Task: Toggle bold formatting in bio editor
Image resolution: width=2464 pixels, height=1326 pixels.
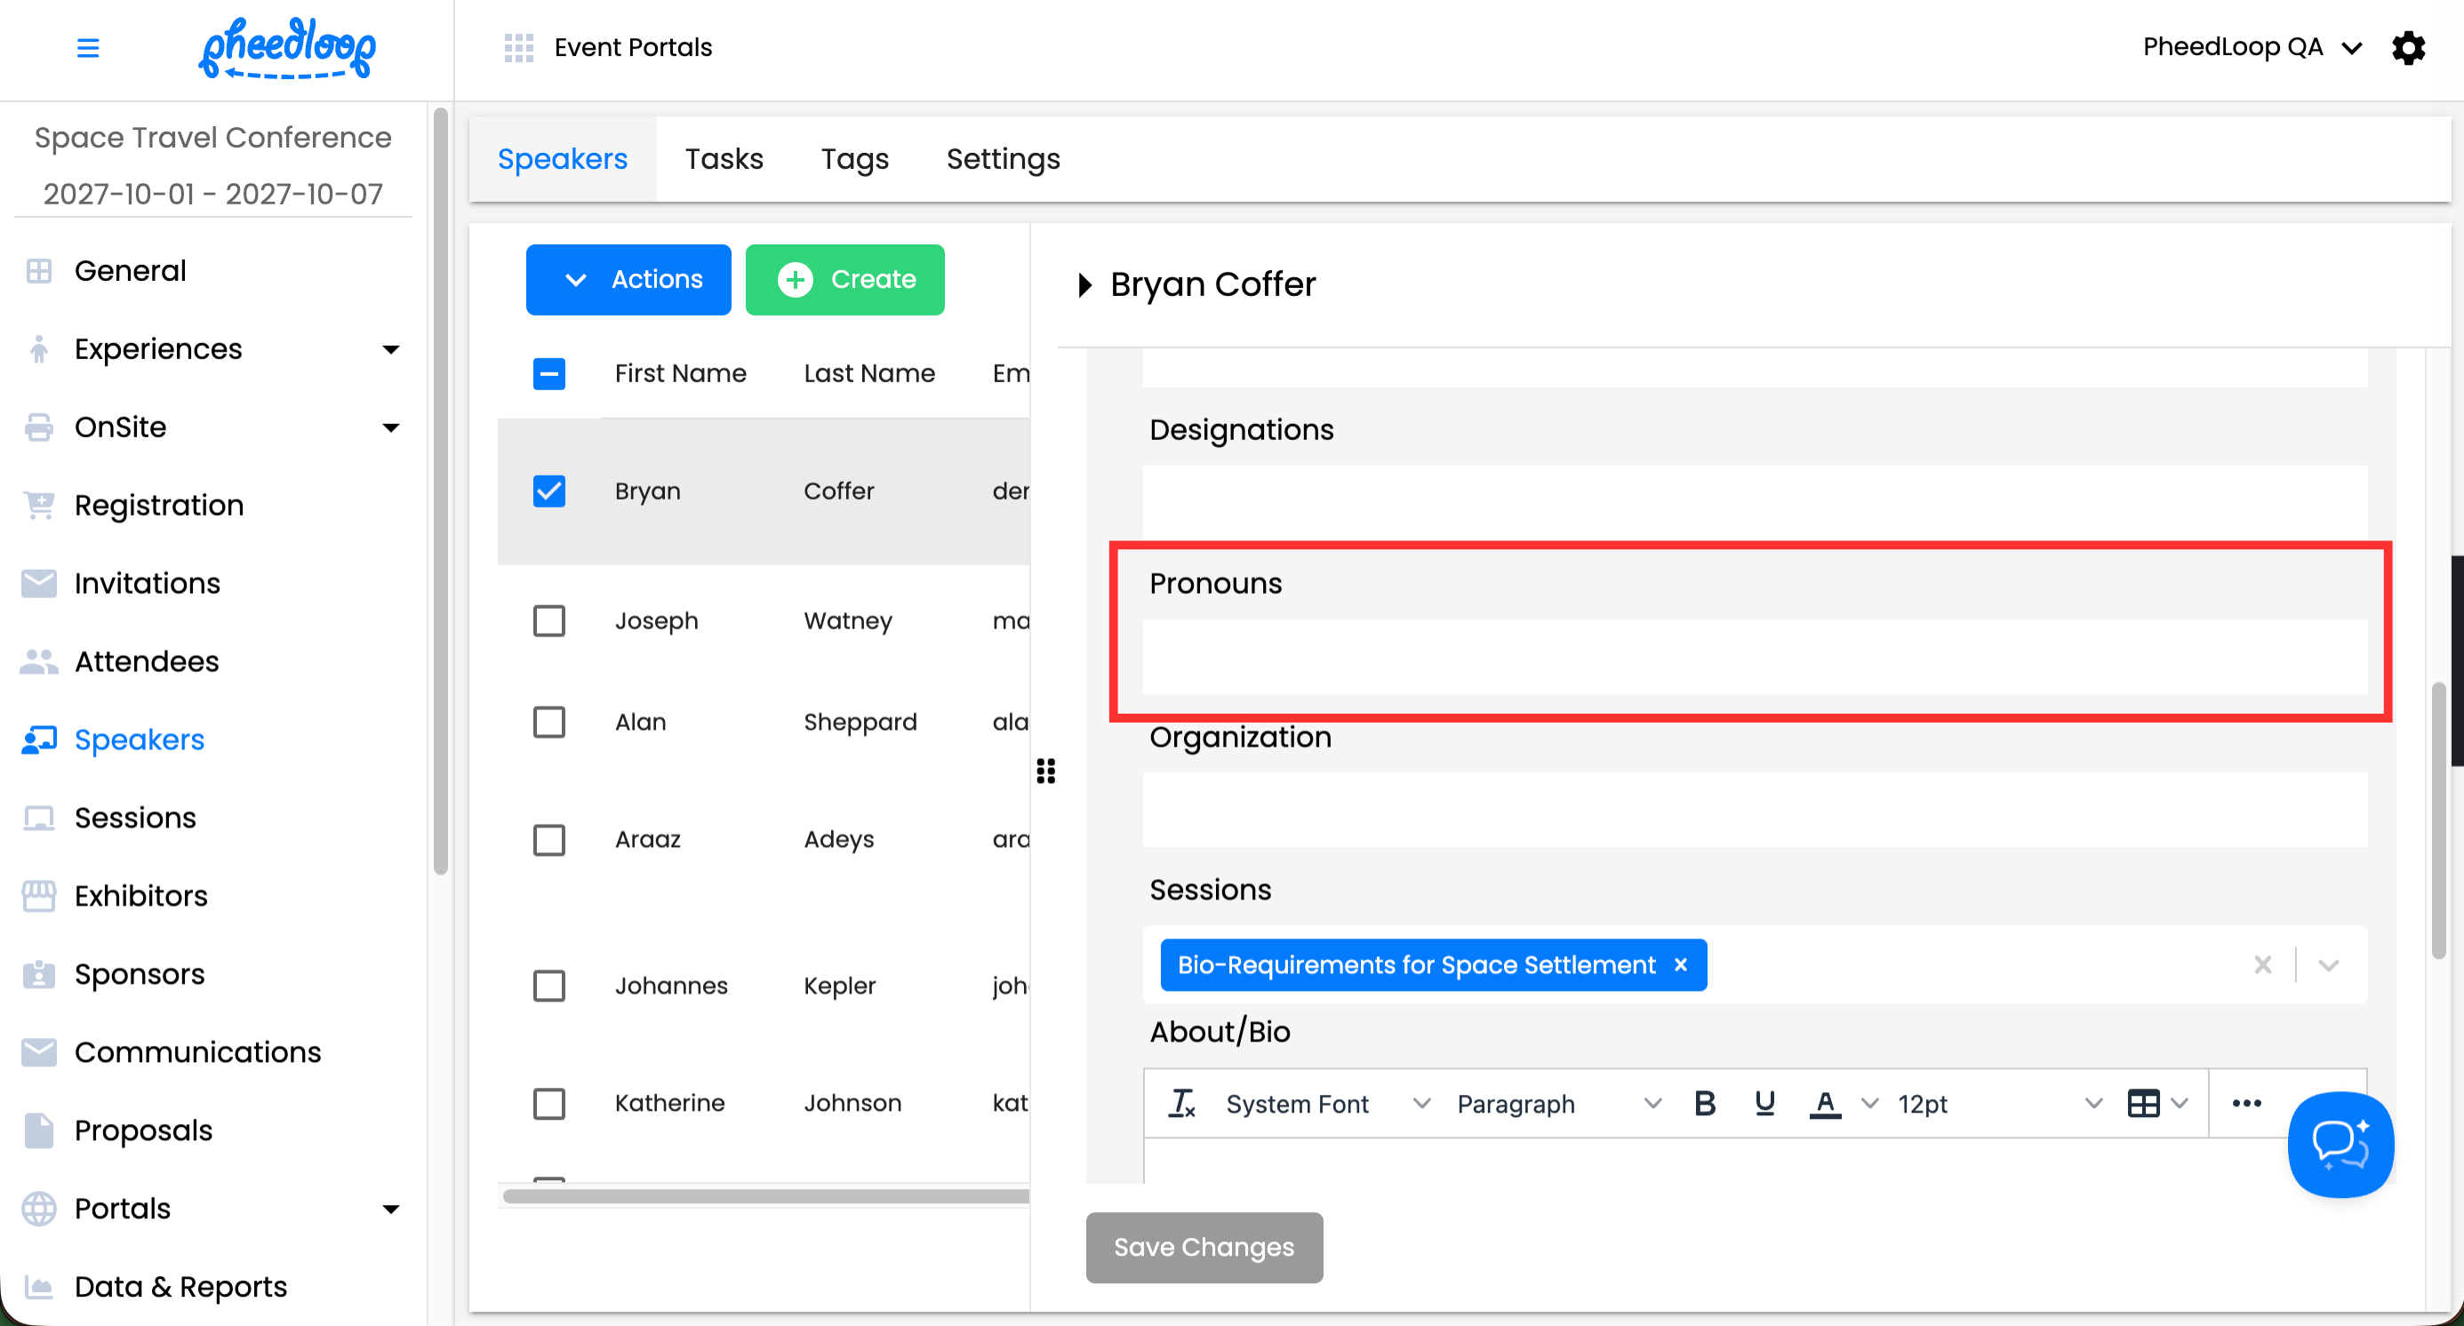Action: [1704, 1103]
